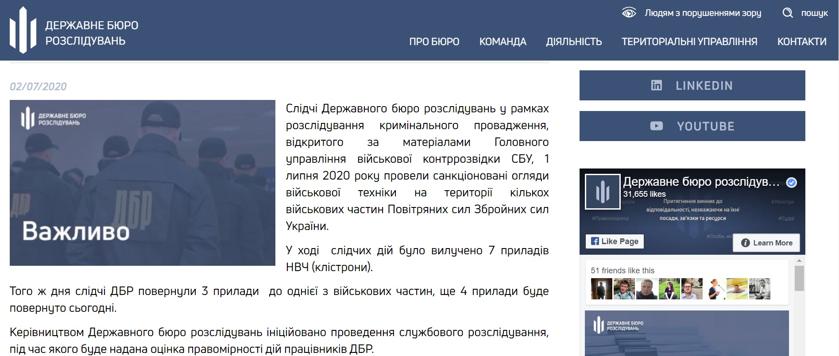Image resolution: width=839 pixels, height=356 pixels.
Task: Expand the ДІЯЛЬНІСТЬ menu
Action: pyautogui.click(x=574, y=42)
